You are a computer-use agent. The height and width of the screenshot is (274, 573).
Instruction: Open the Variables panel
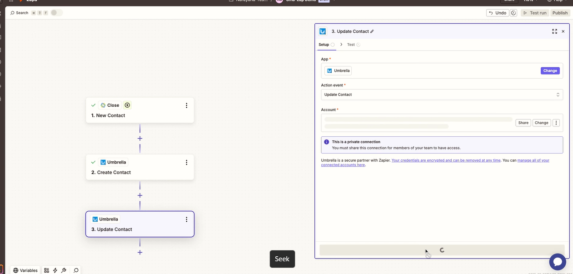[x=25, y=270]
